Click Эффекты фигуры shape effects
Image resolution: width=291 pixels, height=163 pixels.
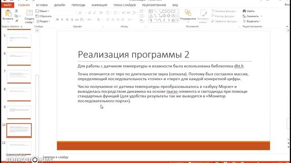tap(225, 21)
